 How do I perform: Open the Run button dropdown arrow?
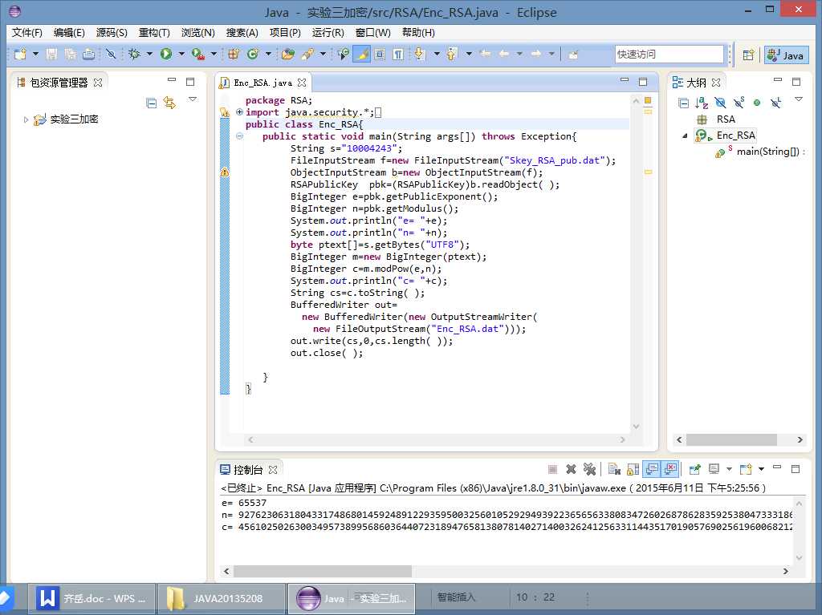(x=181, y=54)
